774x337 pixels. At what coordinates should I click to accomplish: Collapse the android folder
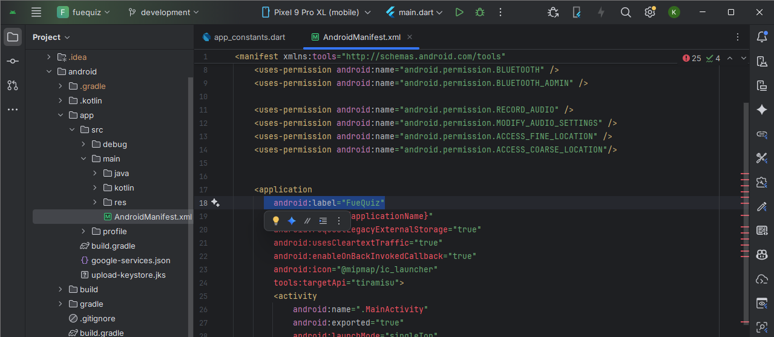49,71
